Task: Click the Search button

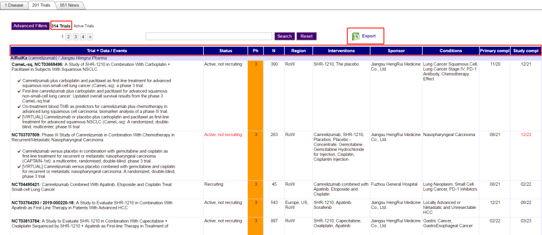Action: pos(285,36)
